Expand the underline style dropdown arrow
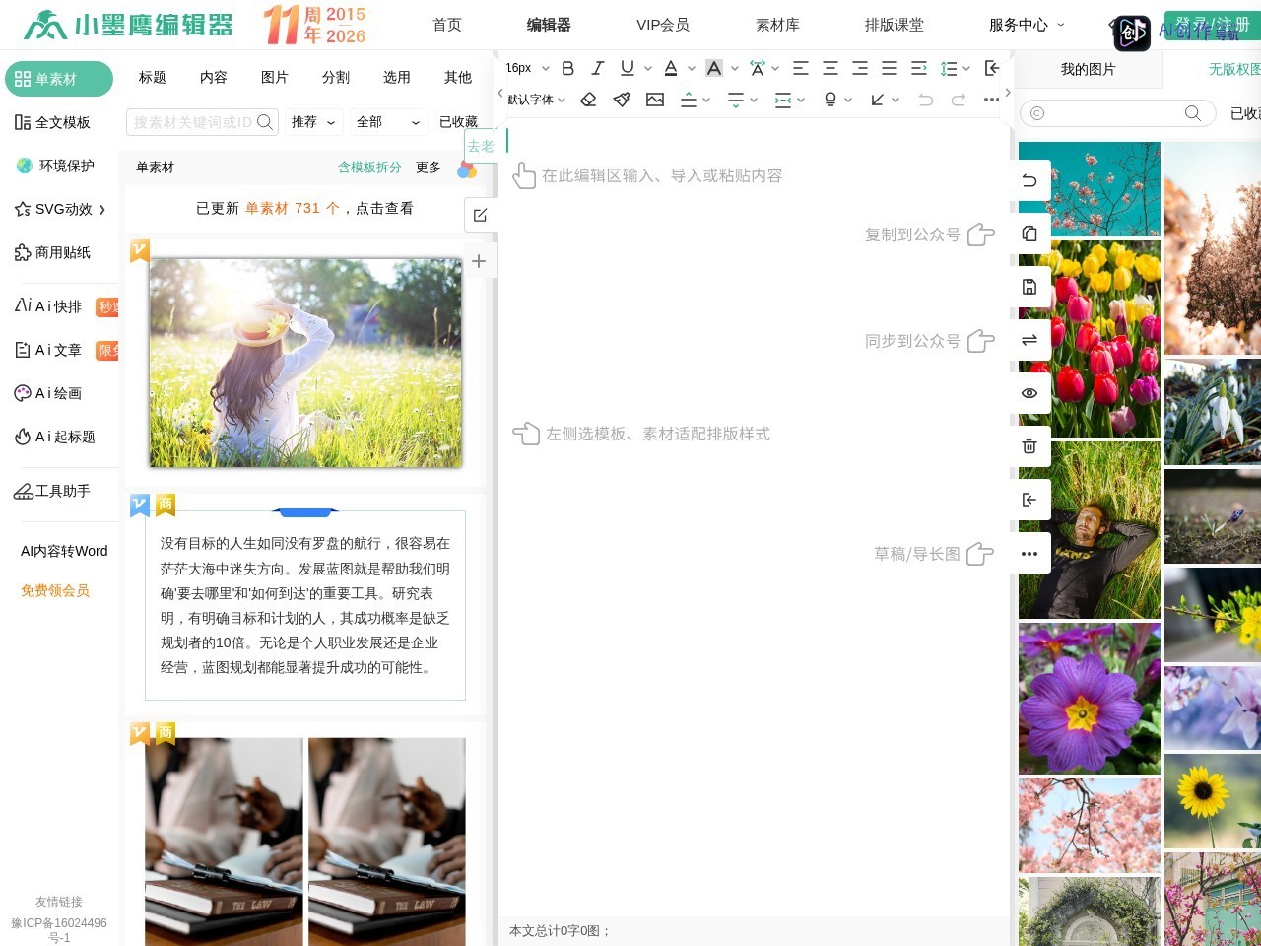 tap(647, 69)
